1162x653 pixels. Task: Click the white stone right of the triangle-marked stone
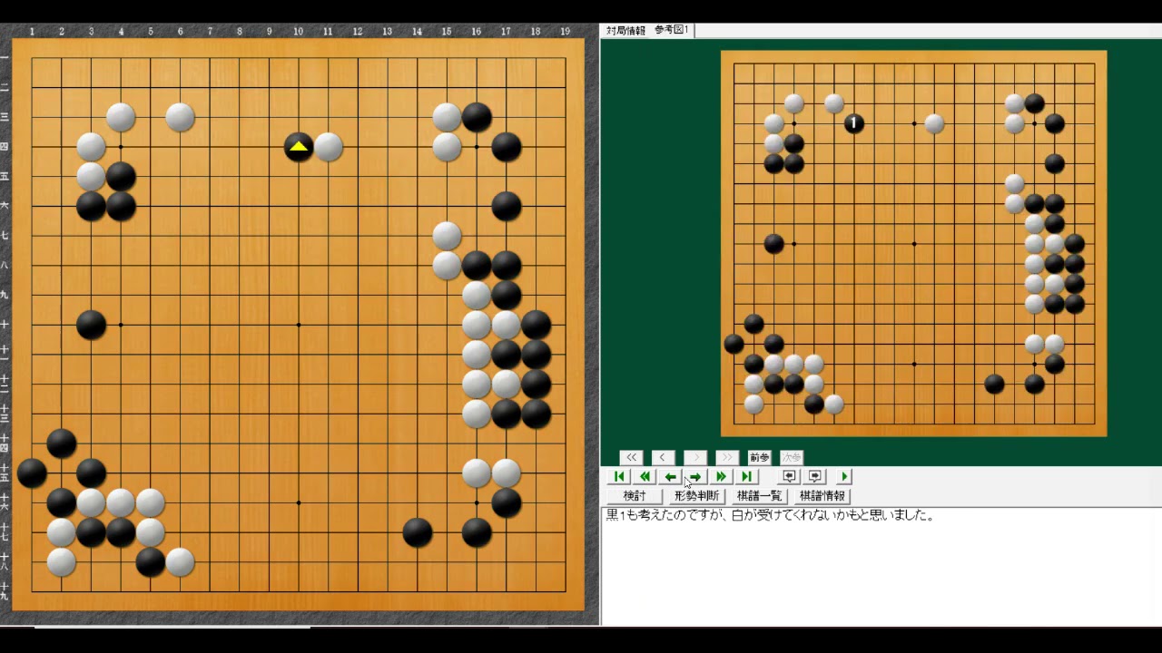[329, 146]
